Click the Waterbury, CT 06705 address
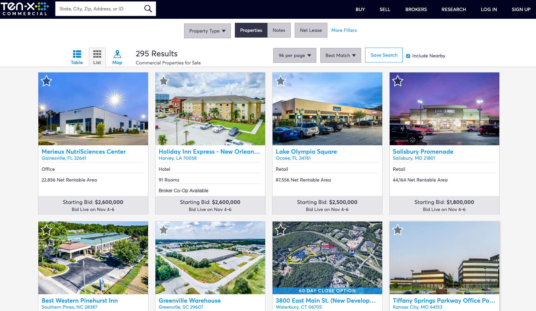536x311 pixels. (x=299, y=307)
